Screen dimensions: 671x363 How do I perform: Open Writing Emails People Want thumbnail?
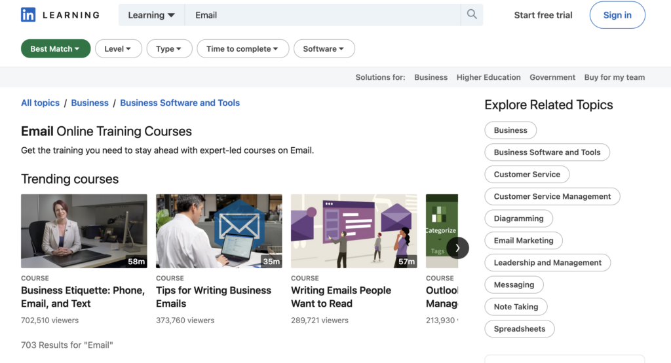[354, 231]
